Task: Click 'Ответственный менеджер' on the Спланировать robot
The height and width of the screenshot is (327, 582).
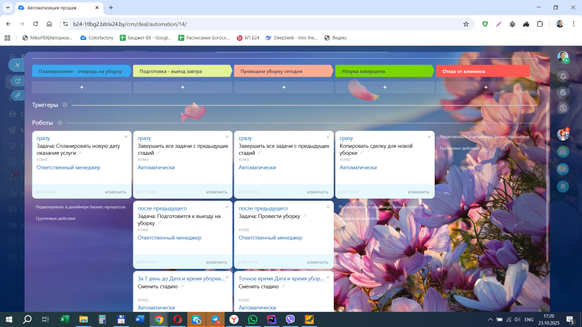Action: 69,168
